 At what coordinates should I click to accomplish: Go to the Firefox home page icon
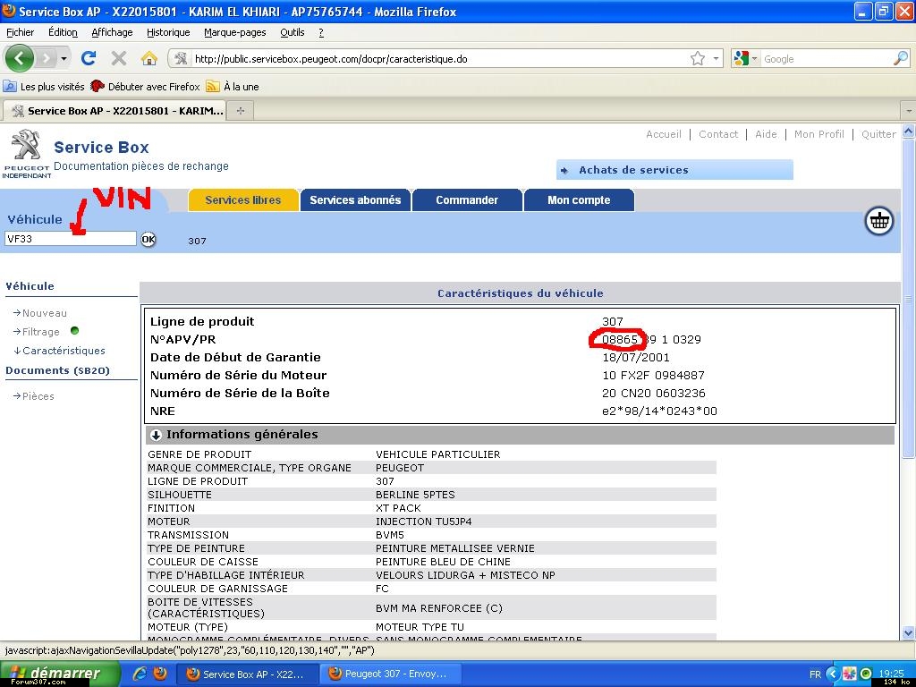click(149, 58)
